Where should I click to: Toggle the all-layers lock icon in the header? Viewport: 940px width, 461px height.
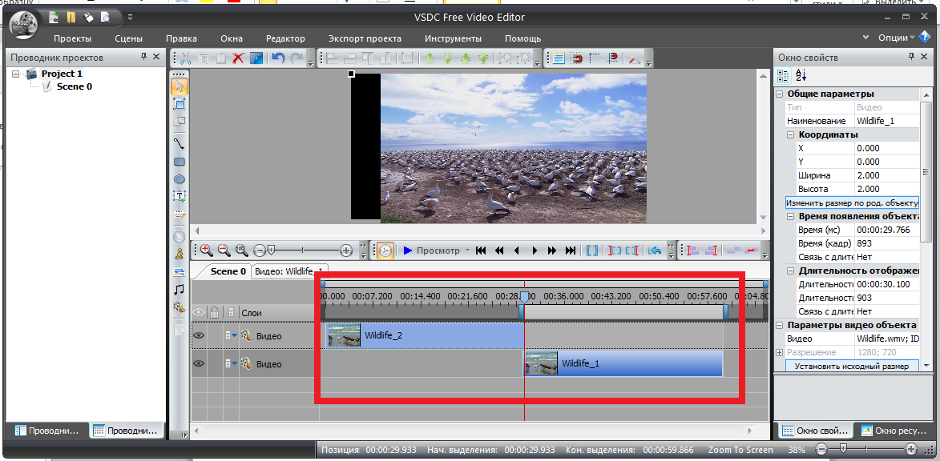pyautogui.click(x=215, y=312)
